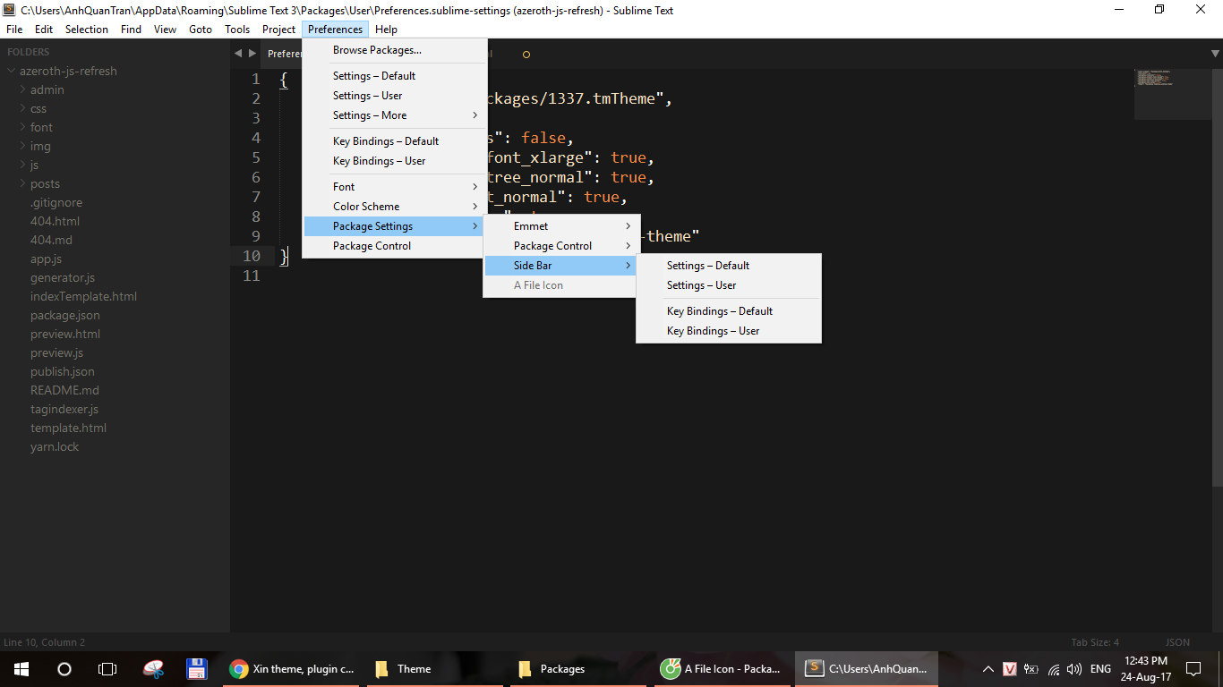Open the Theme folder window on taskbar
This screenshot has width=1223, height=687.
point(435,668)
